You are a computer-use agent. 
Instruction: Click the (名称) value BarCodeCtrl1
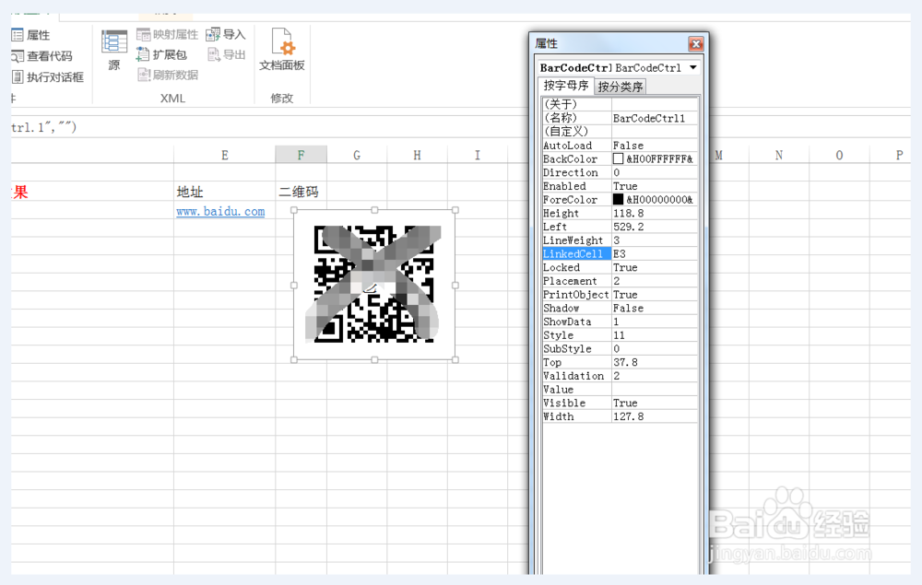coord(655,118)
